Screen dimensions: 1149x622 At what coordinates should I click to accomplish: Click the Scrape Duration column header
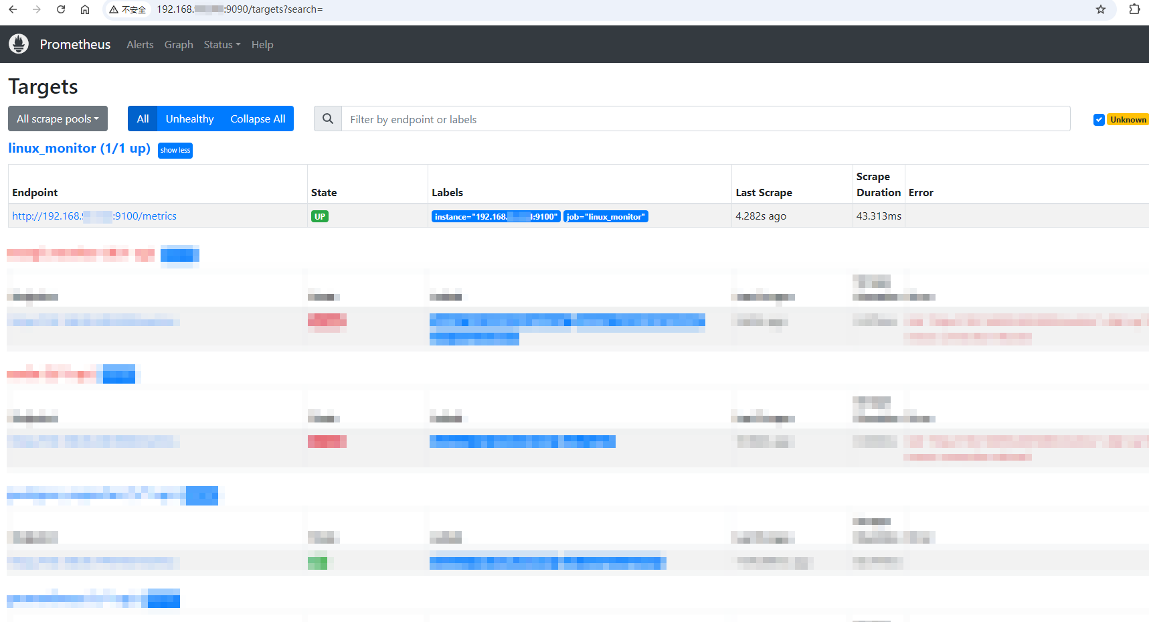coord(879,184)
